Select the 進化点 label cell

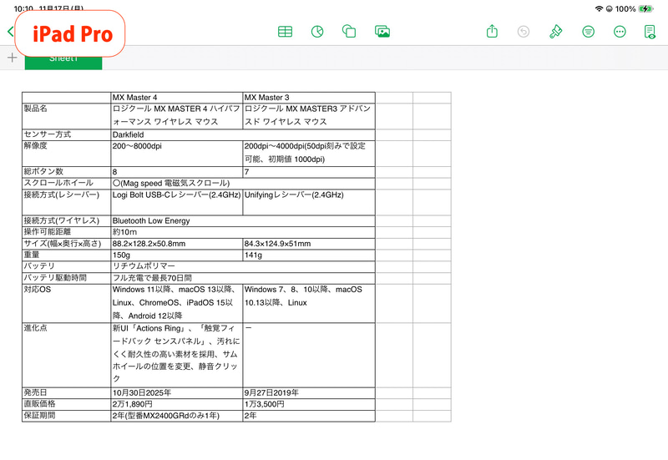[67, 355]
